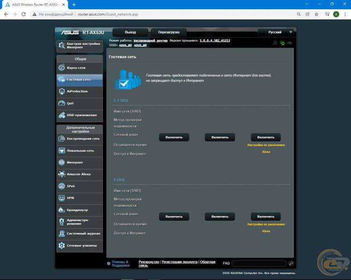Click the Интернет globe icon

62,162
